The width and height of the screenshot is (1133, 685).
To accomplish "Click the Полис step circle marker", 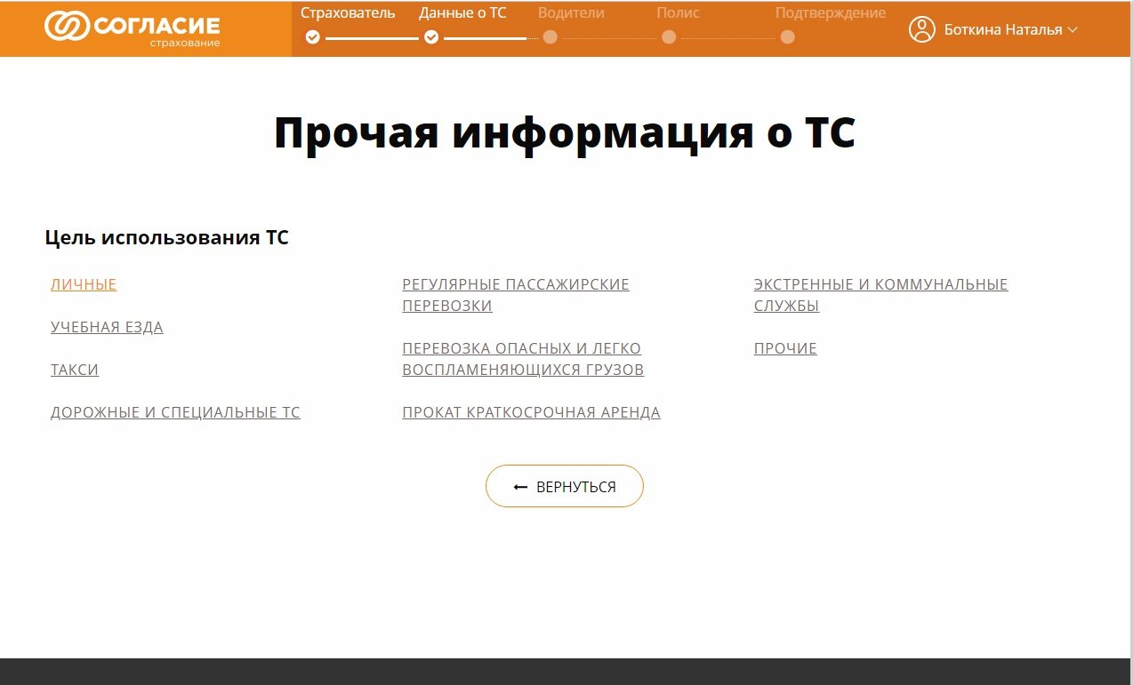I will (669, 37).
